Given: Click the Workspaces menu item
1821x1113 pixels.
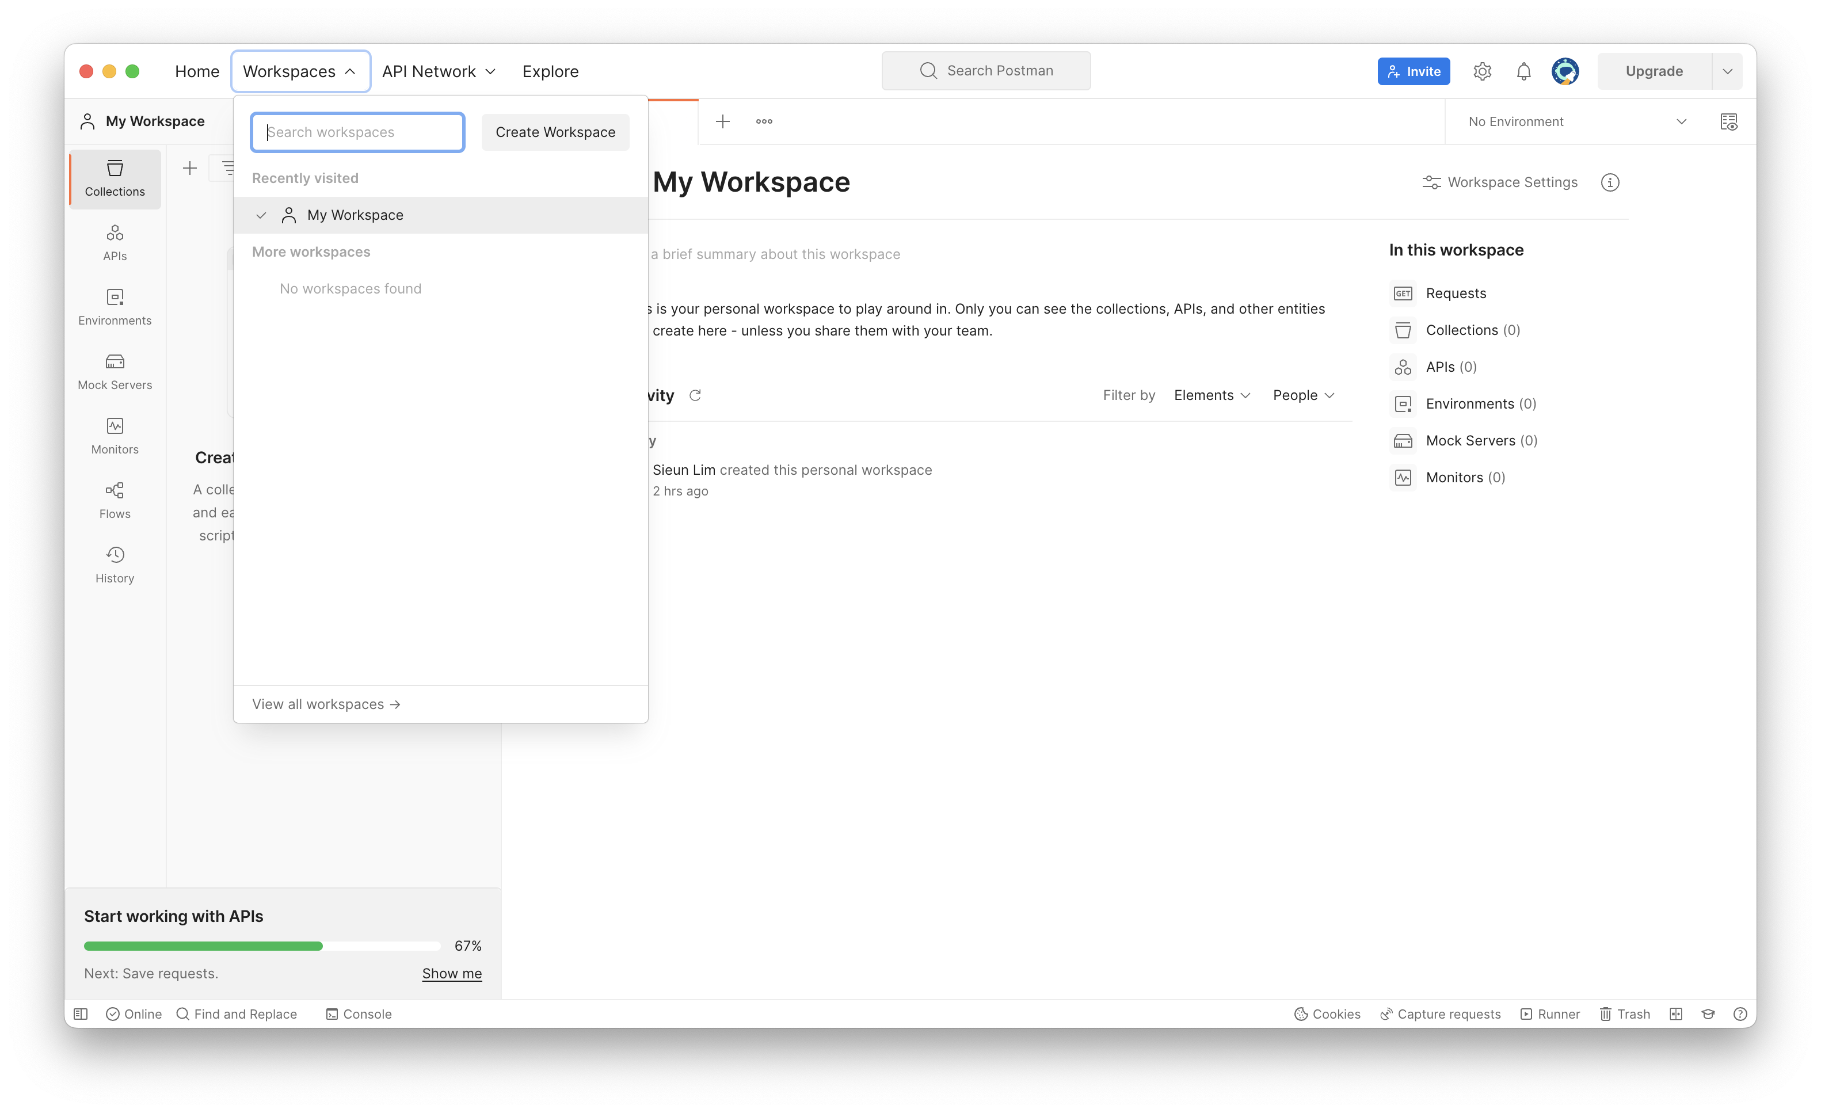Looking at the screenshot, I should (299, 71).
